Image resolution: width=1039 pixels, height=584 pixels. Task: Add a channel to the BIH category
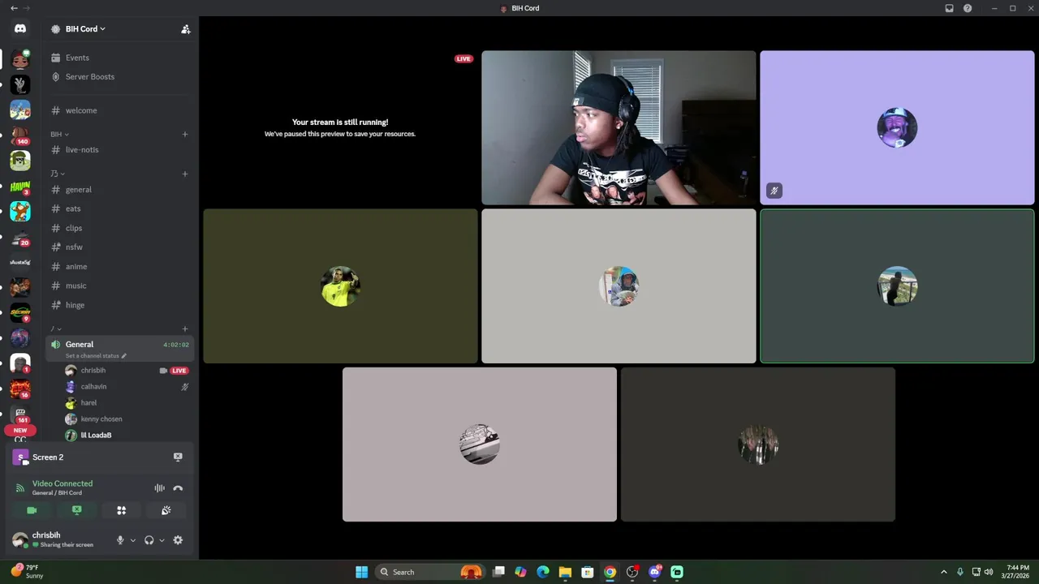(x=185, y=135)
